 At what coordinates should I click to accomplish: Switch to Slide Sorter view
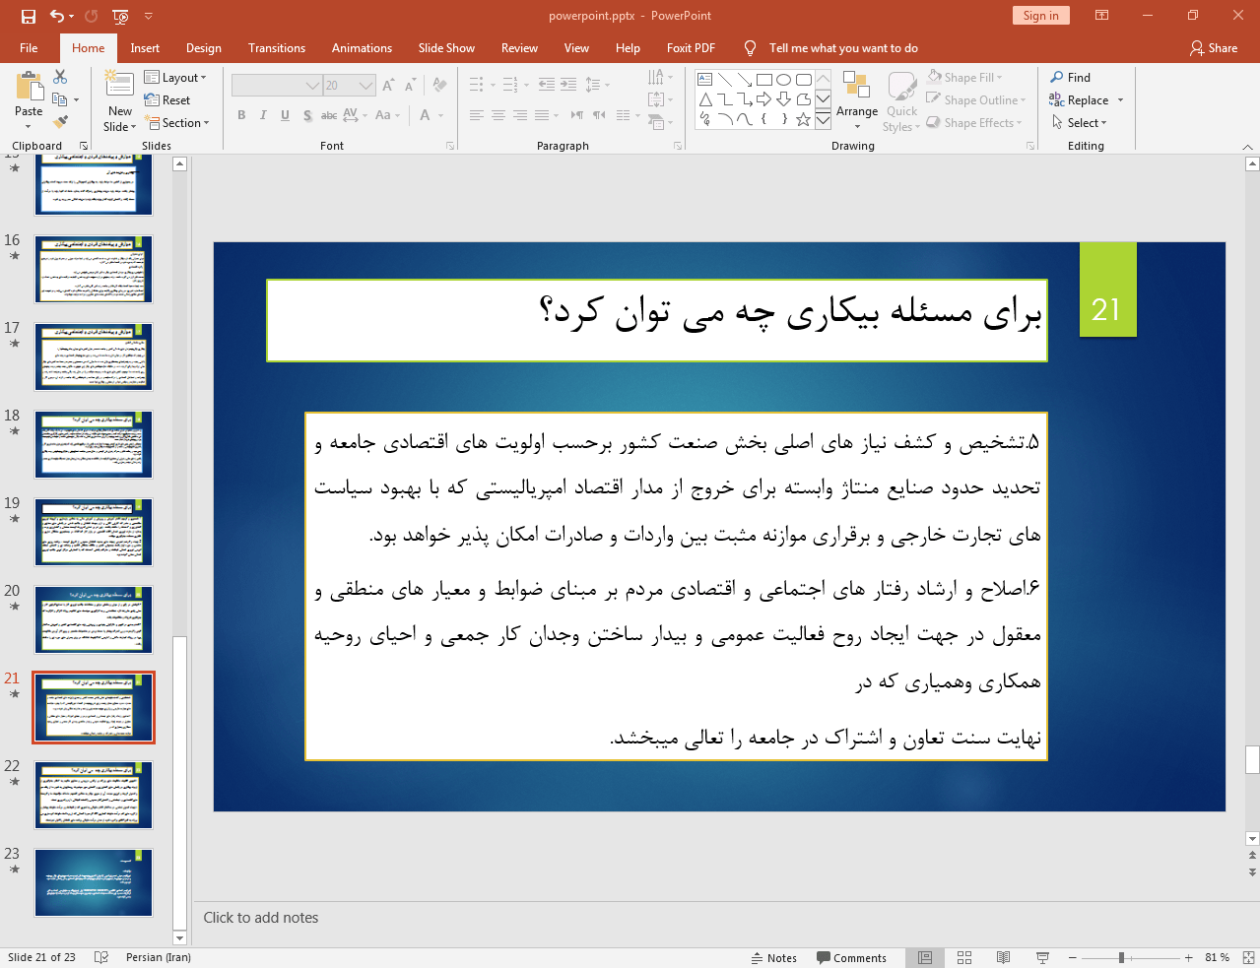(x=964, y=957)
